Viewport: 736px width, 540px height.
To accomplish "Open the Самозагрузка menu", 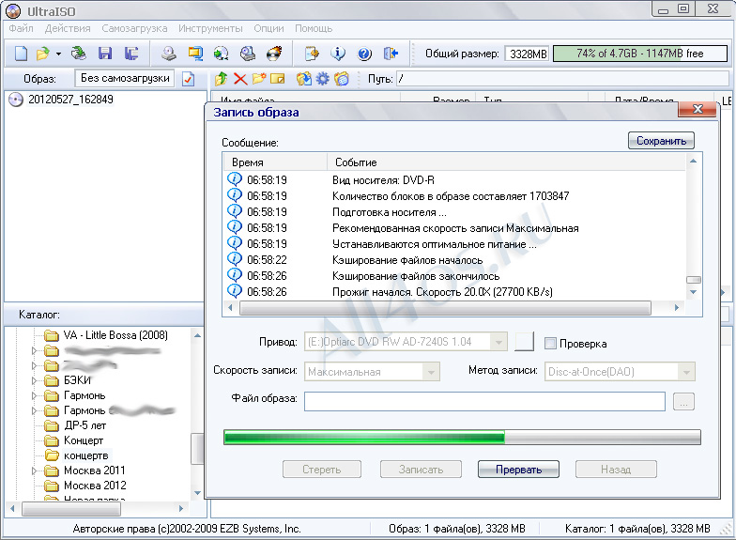I will click(134, 28).
